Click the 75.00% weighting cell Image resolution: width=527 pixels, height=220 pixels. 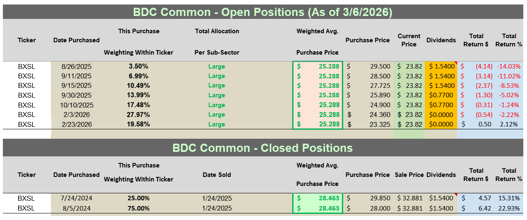pyautogui.click(x=138, y=208)
